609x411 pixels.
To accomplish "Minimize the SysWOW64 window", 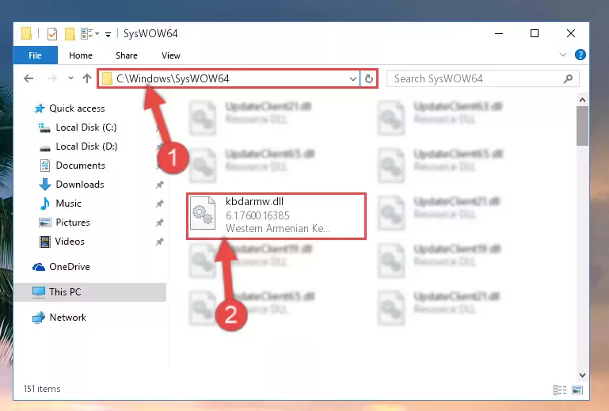I will (x=499, y=34).
